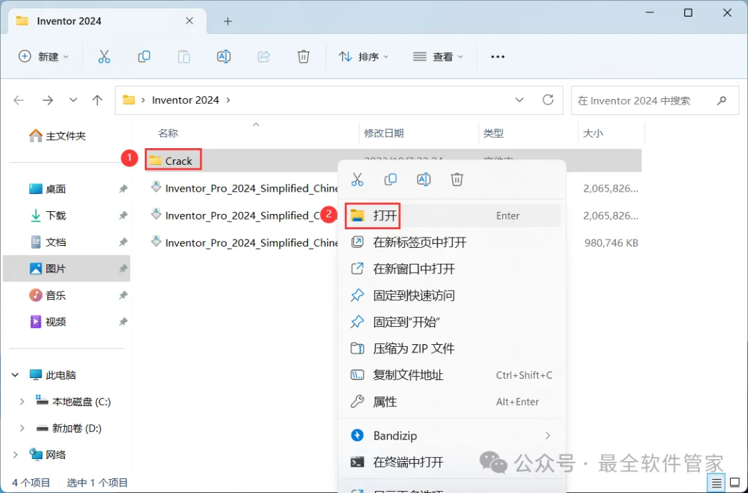The height and width of the screenshot is (493, 748).
Task: Click the search magnifier icon
Action: (722, 100)
